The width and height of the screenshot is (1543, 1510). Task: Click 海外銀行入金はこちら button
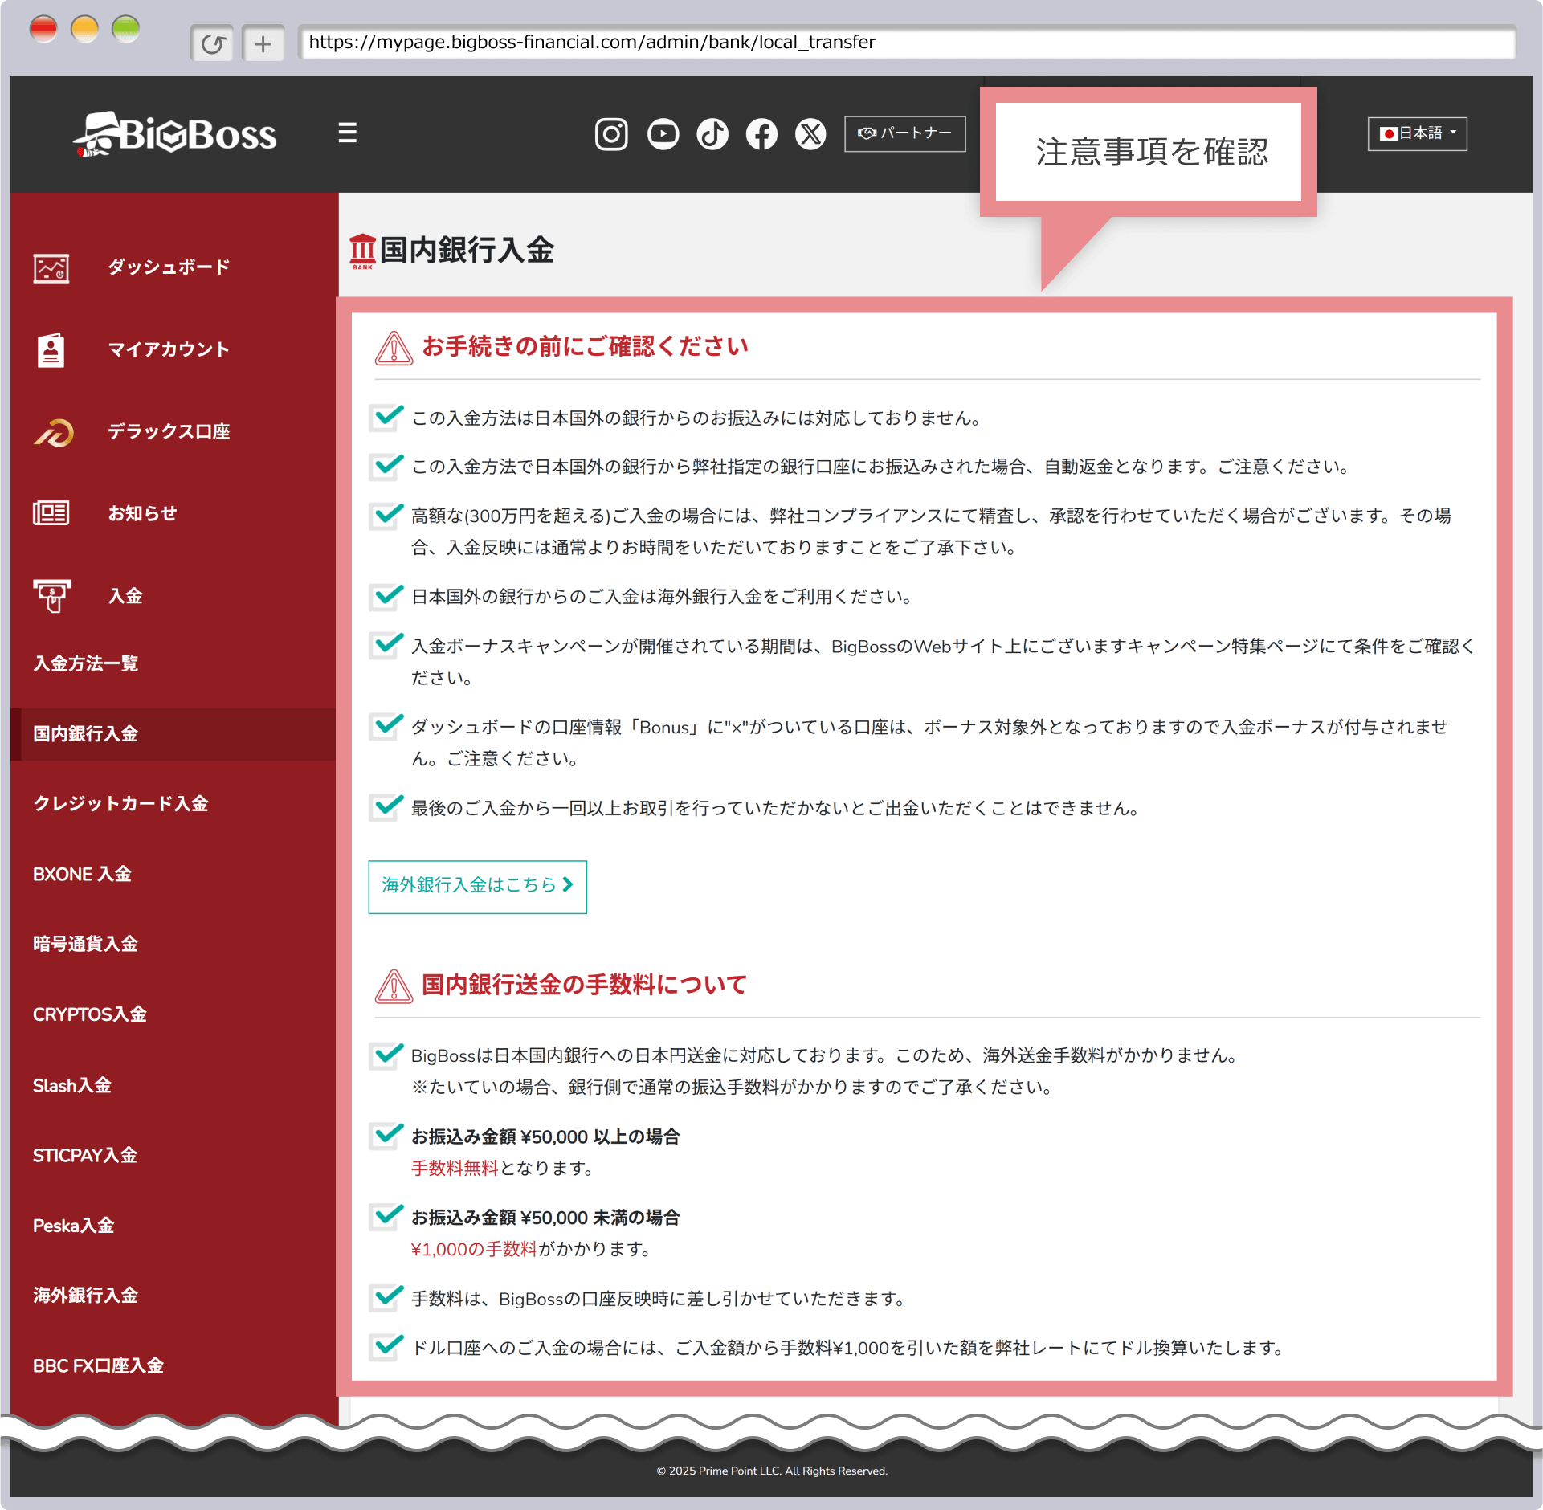477,886
